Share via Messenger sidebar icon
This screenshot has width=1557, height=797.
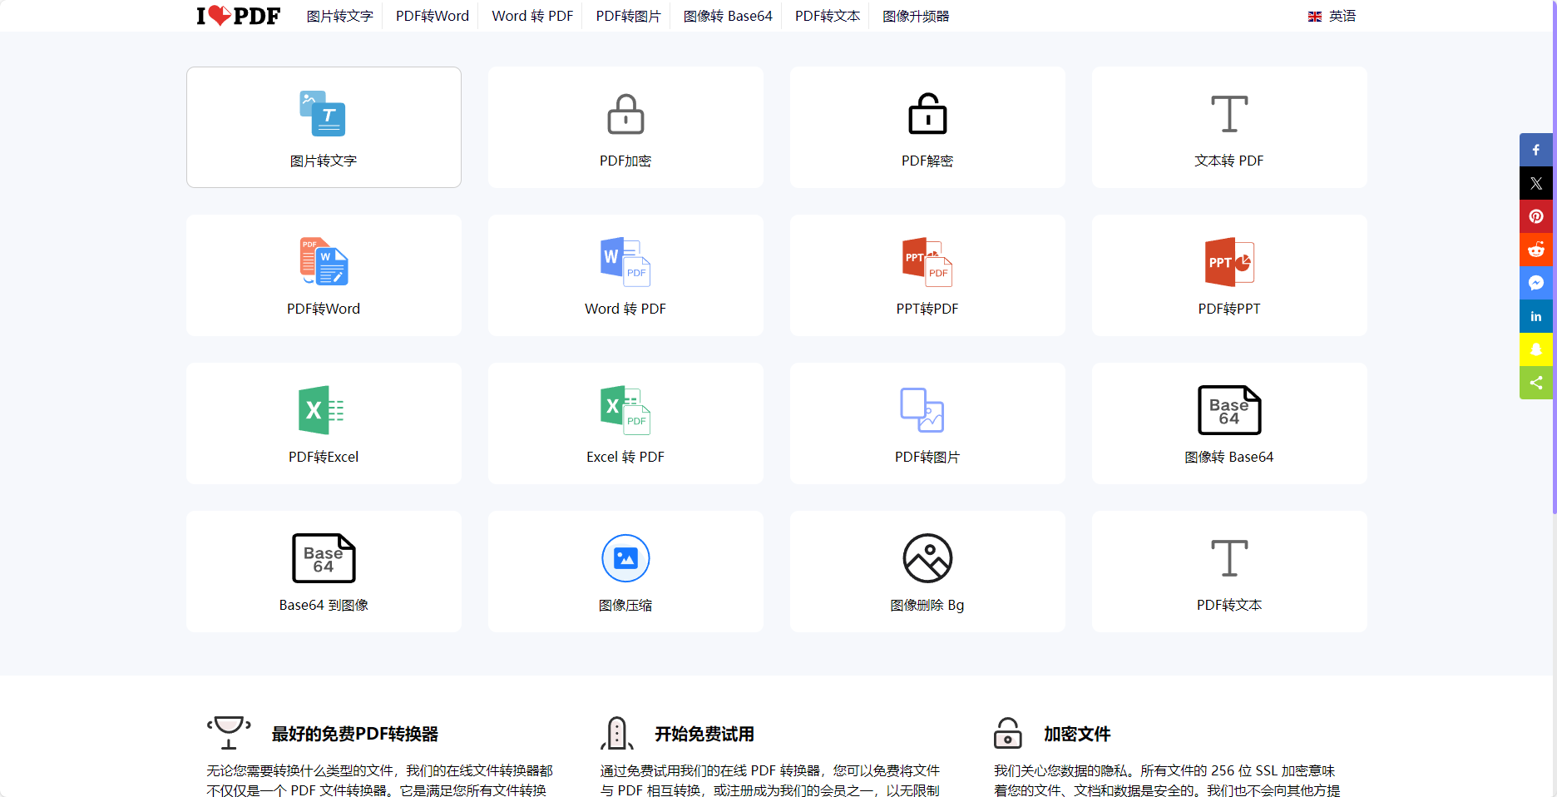tap(1536, 283)
